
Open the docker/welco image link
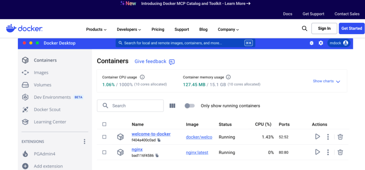click(199, 137)
